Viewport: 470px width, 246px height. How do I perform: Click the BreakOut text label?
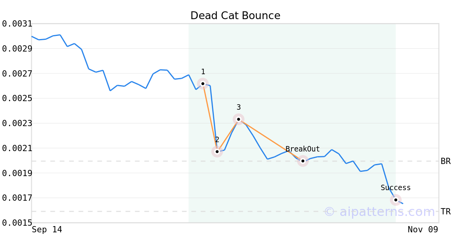pos(302,149)
